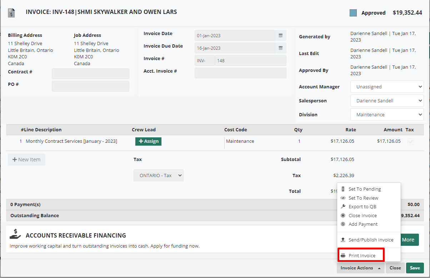Click the line rate $17,126.05
This screenshot has height=278, width=430.
(342, 141)
